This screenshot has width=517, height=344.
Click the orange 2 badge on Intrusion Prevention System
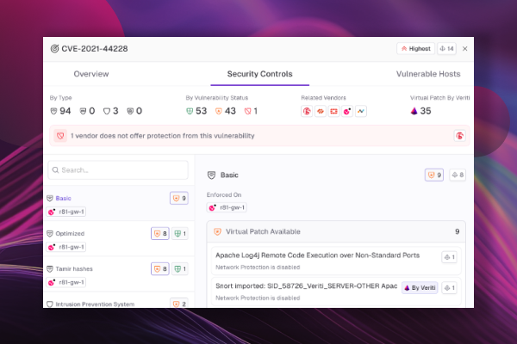point(179,304)
